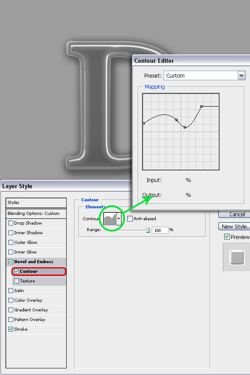
Task: Check the Texture option box
Action: 17,281
